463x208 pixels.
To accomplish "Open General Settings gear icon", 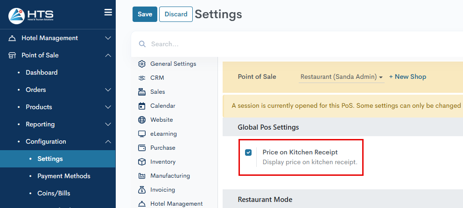I will 142,64.
